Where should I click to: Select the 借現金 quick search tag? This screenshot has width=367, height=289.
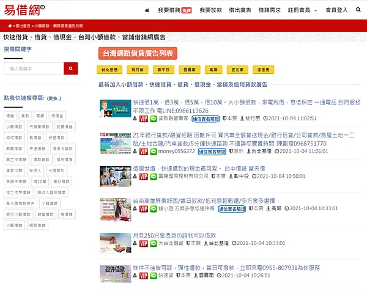[57, 115]
